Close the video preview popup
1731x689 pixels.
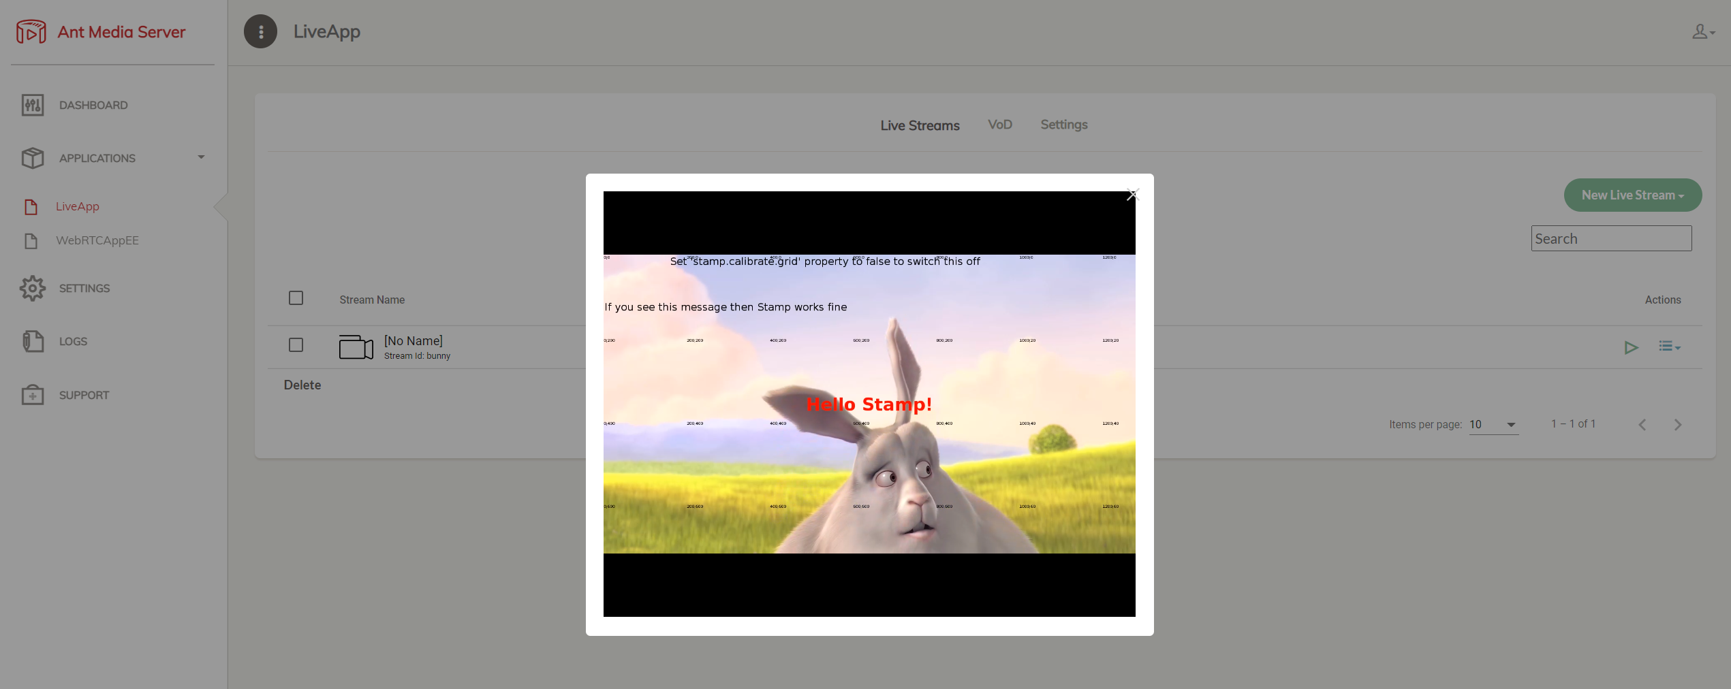point(1132,195)
